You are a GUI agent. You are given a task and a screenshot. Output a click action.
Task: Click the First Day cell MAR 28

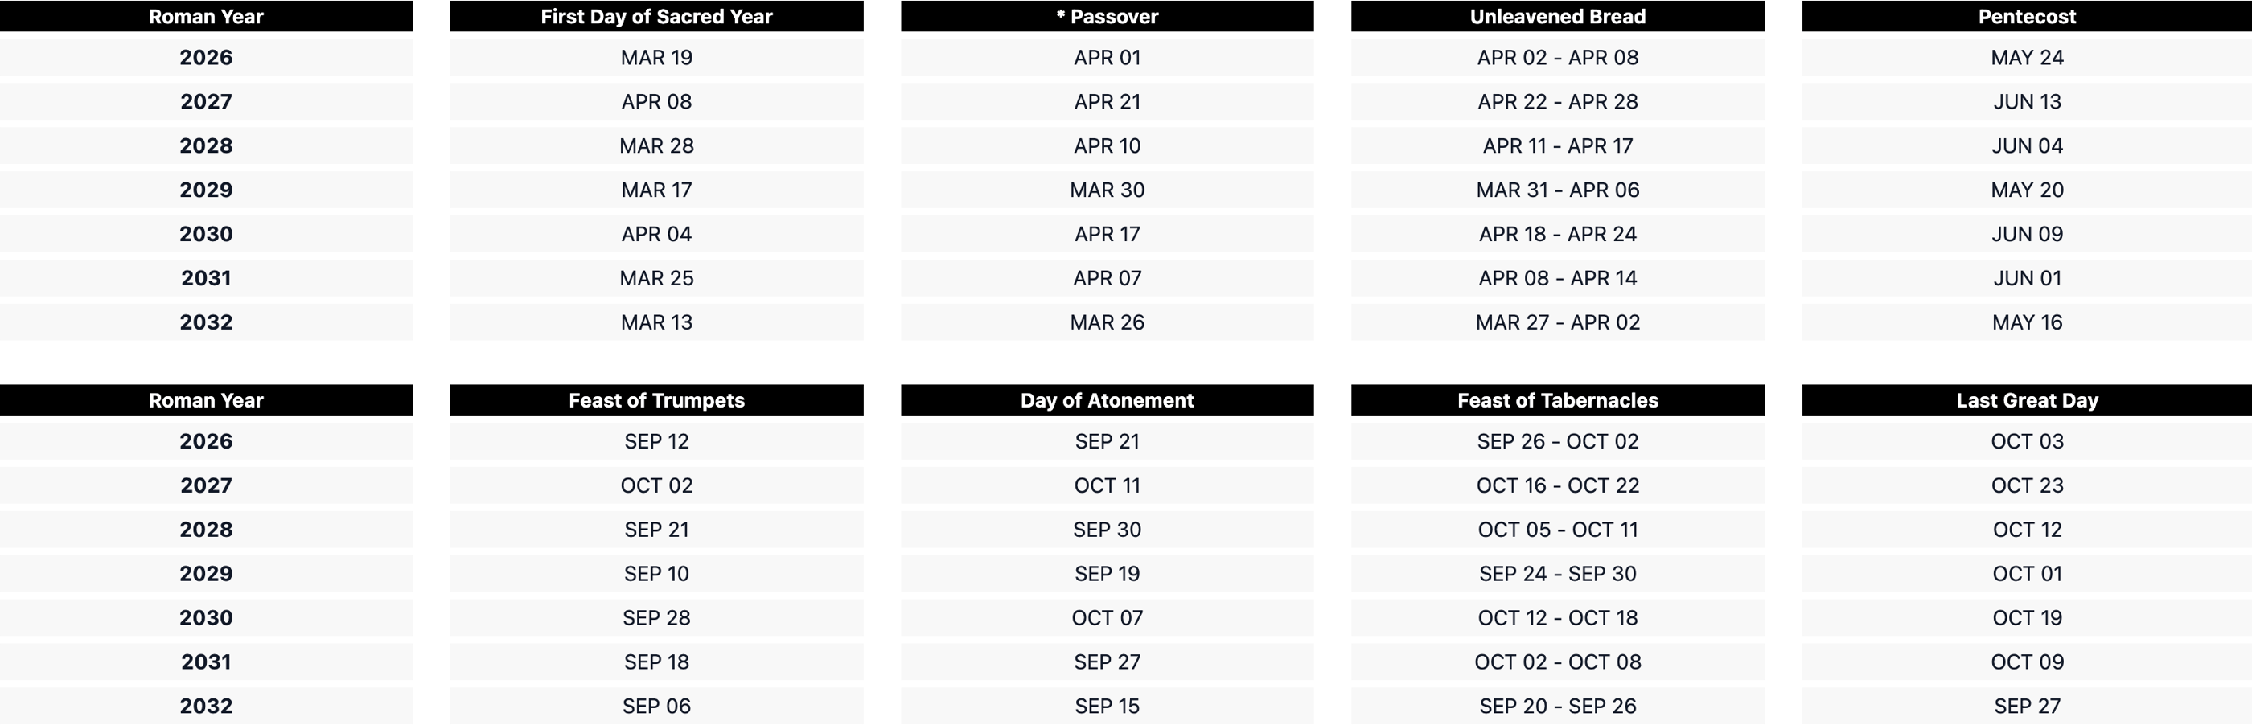tap(655, 145)
